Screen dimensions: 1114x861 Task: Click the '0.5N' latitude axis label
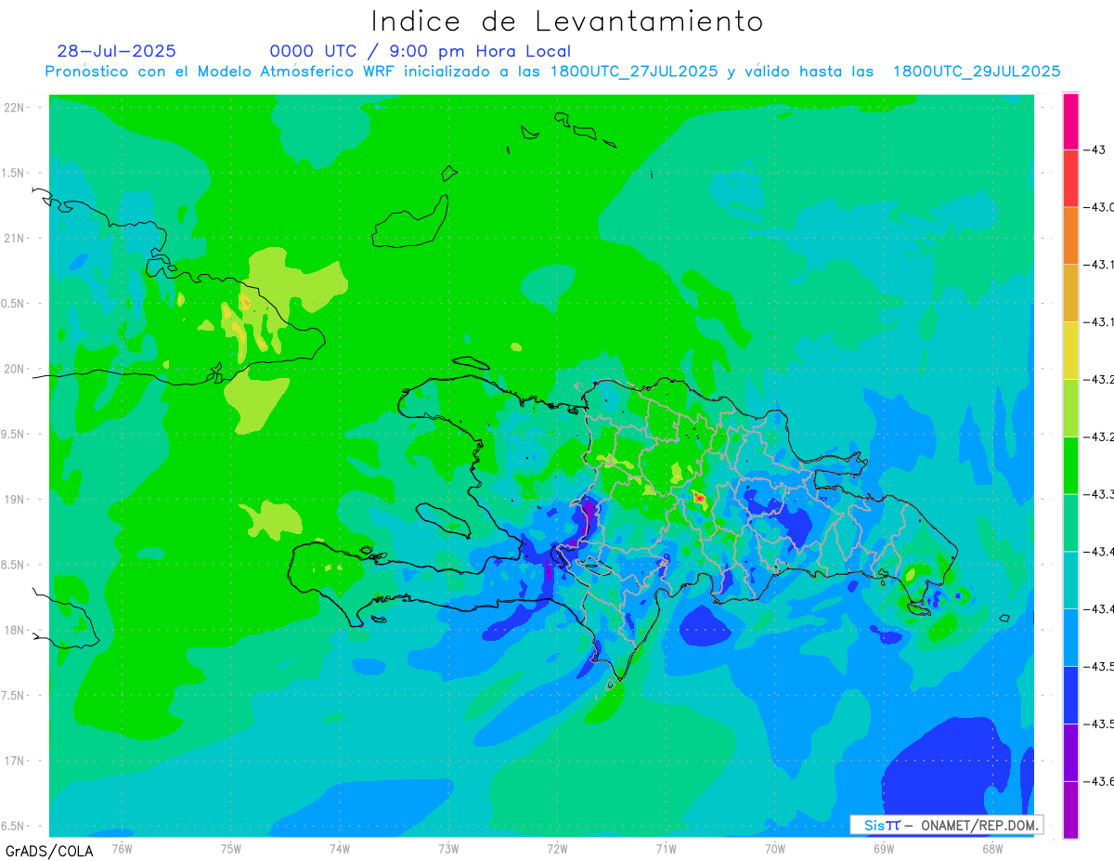click(x=14, y=304)
